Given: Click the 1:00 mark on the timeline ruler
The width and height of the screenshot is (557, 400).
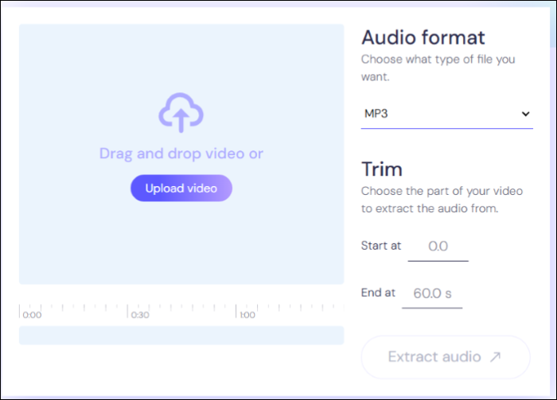Looking at the screenshot, I should coord(247,315).
